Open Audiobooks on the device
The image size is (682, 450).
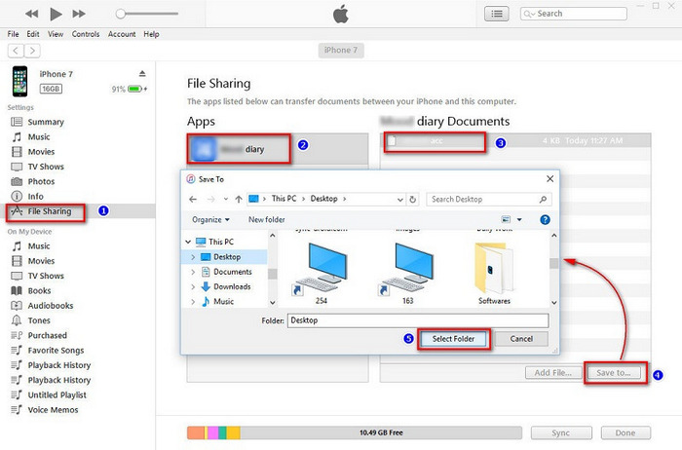point(50,306)
